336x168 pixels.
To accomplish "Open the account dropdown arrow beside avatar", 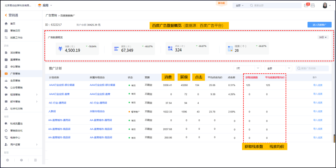I will 330,6.
